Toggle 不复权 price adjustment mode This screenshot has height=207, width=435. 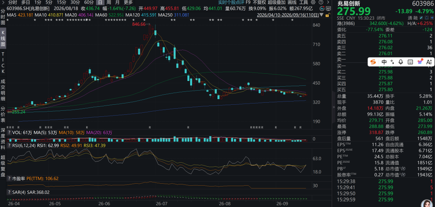click(259, 2)
